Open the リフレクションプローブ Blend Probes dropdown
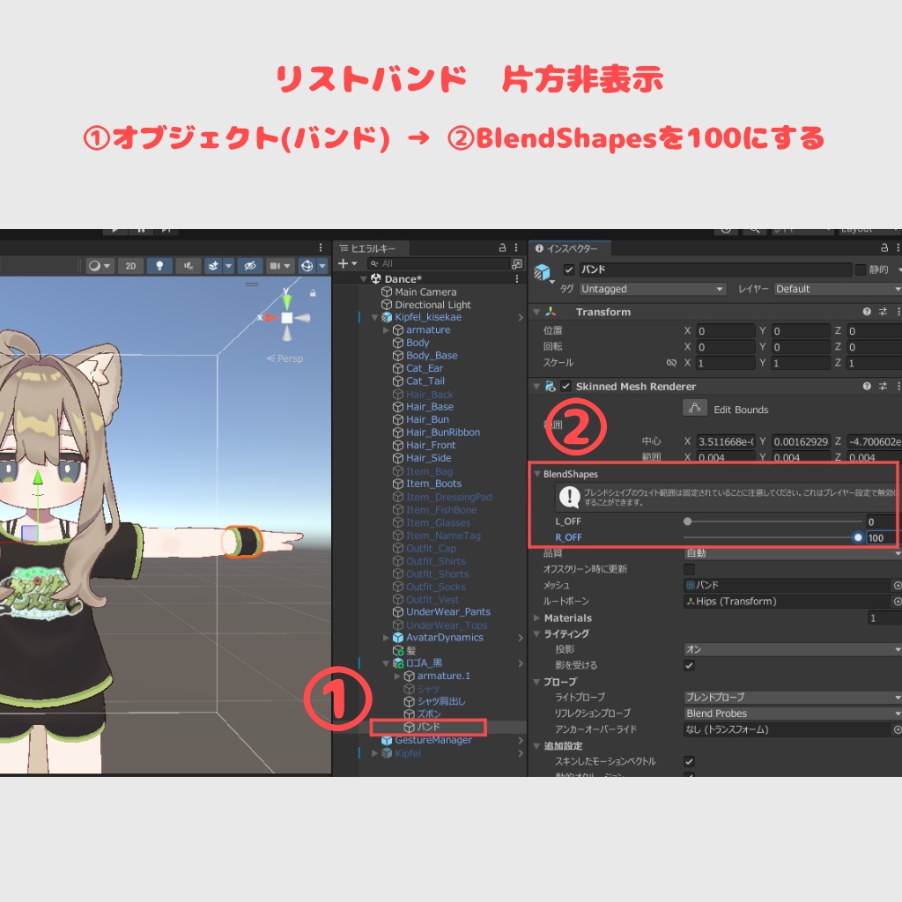This screenshot has height=902, width=902. tap(793, 713)
